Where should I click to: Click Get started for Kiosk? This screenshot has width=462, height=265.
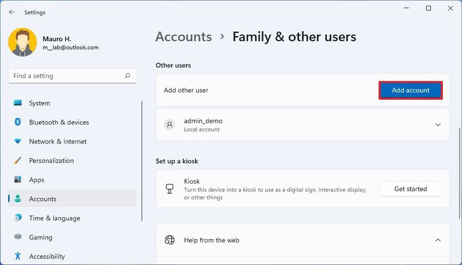pos(411,189)
